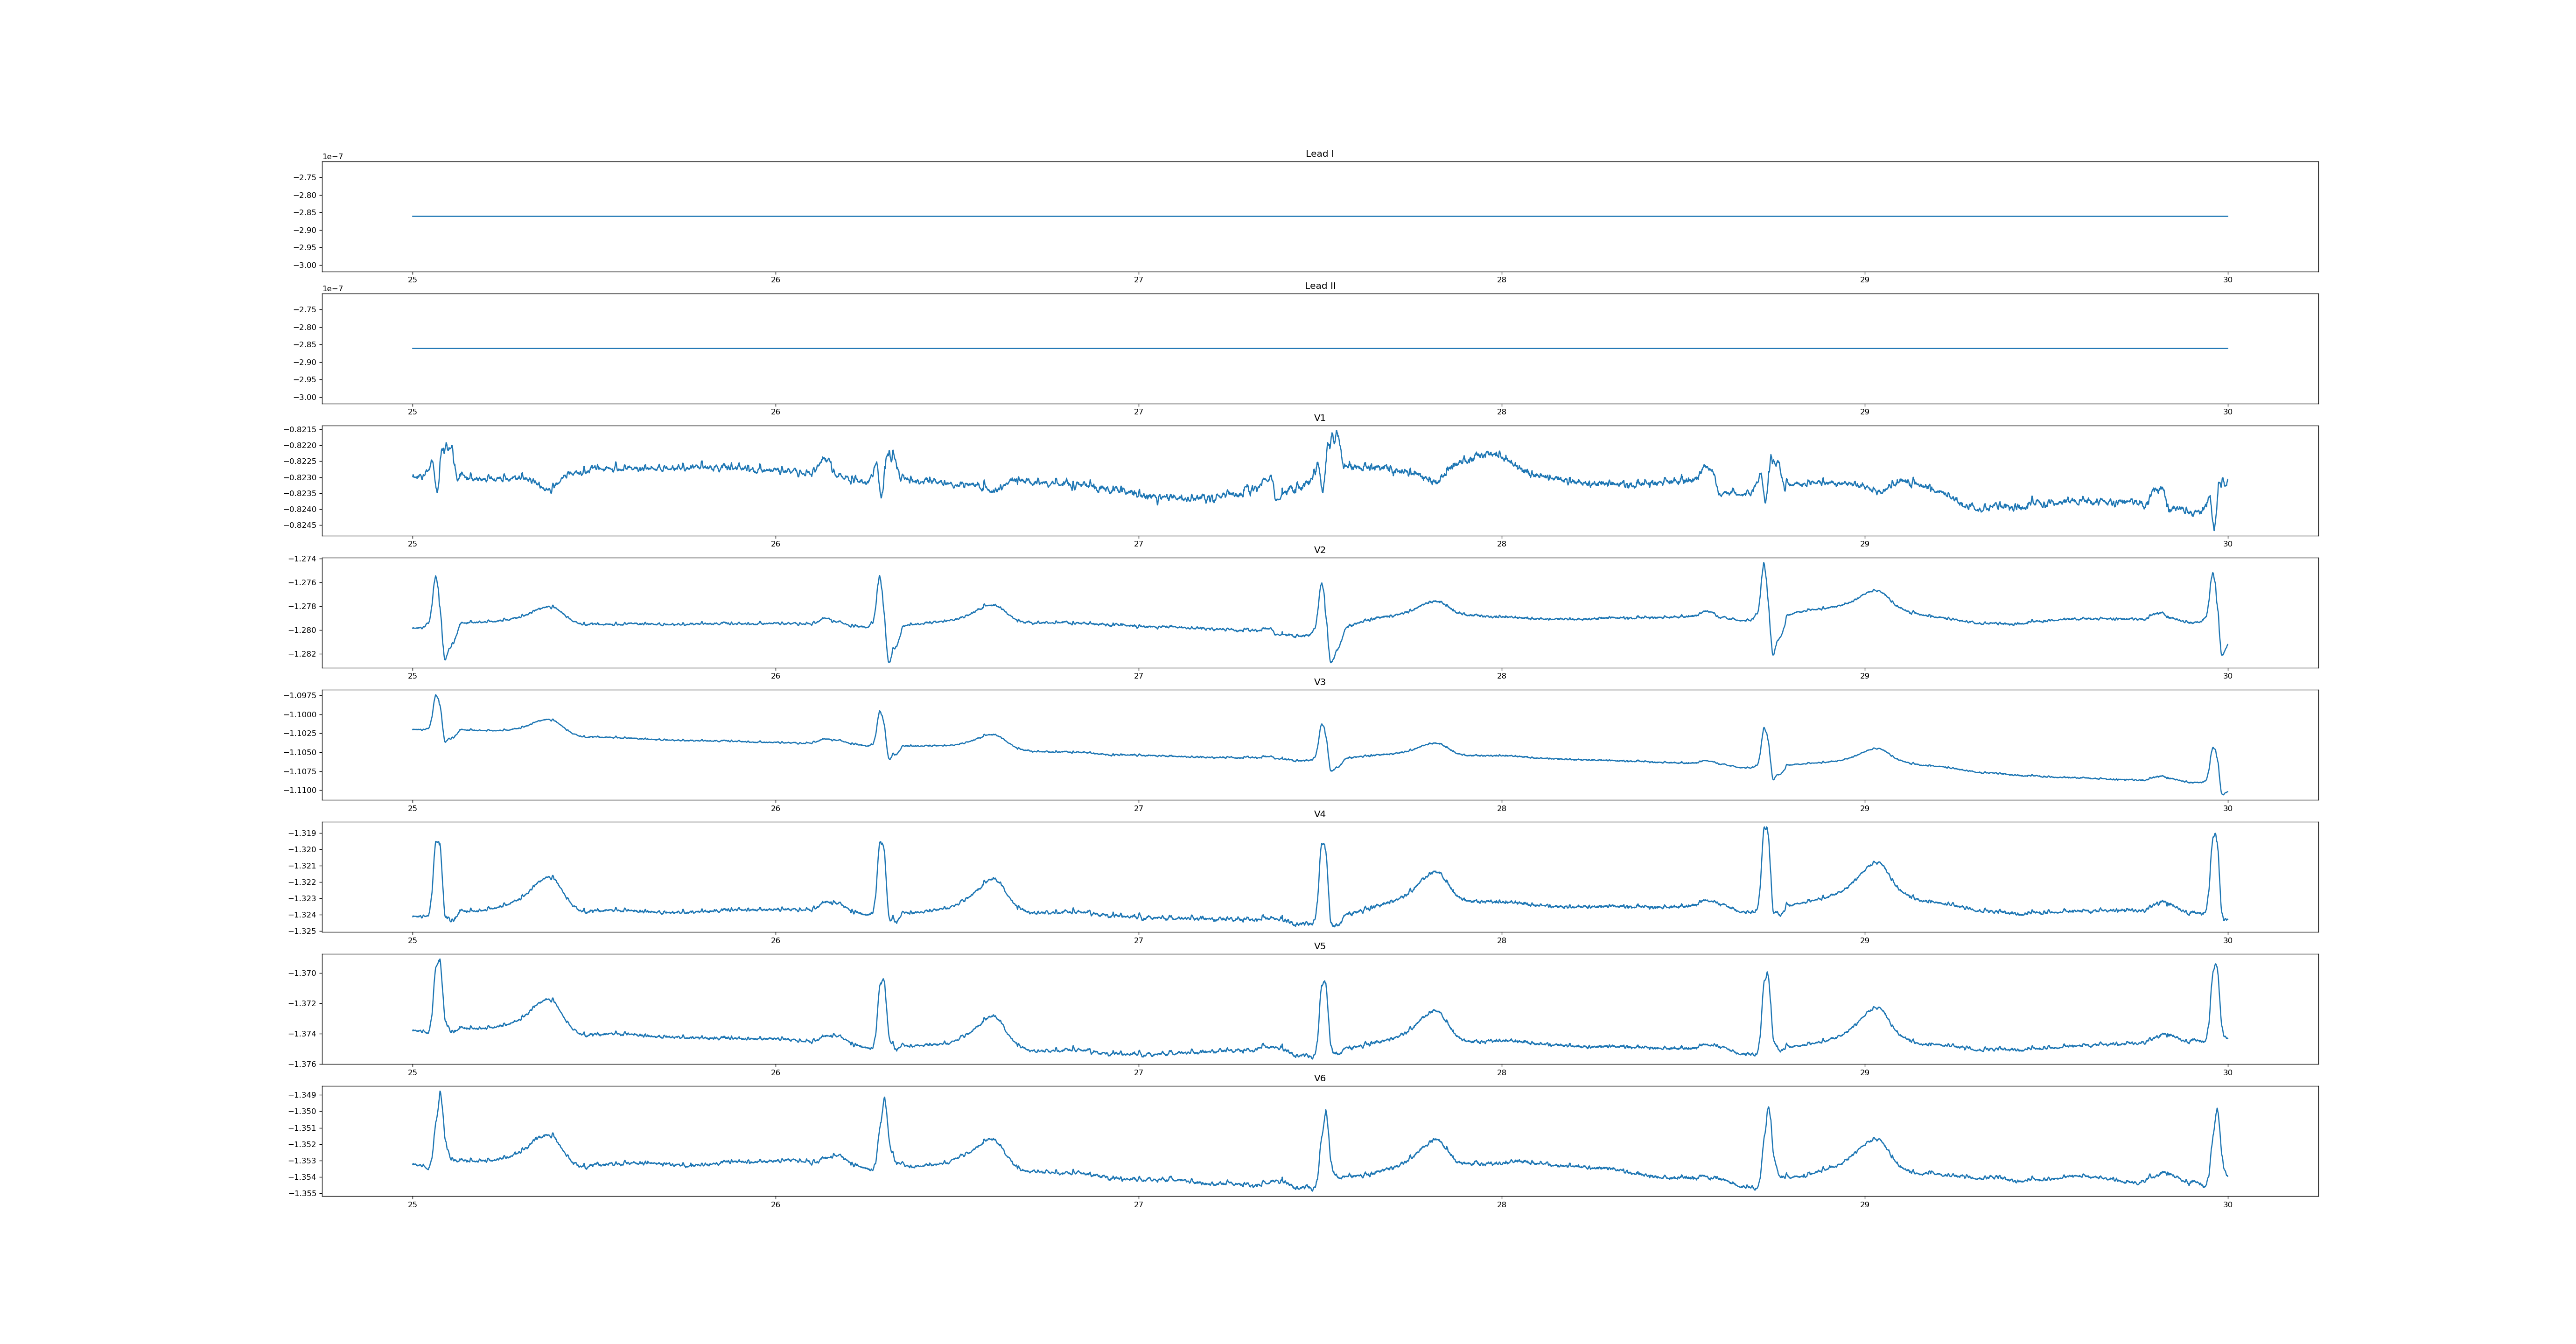Click y-axis tick −1.1000 on V3 plot
Image resolution: width=2576 pixels, height=1344 pixels.
coord(301,714)
